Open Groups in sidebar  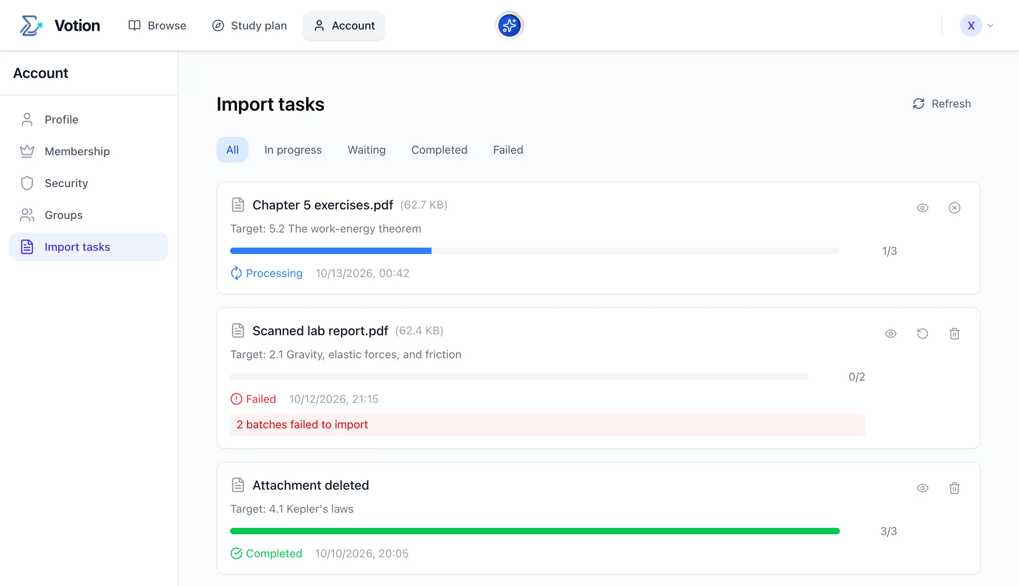88,215
